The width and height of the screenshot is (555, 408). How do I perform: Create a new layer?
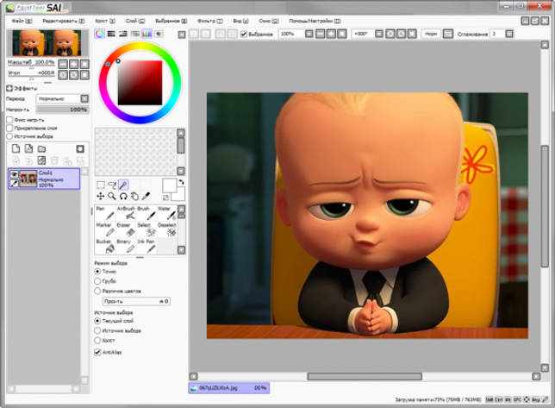click(16, 148)
